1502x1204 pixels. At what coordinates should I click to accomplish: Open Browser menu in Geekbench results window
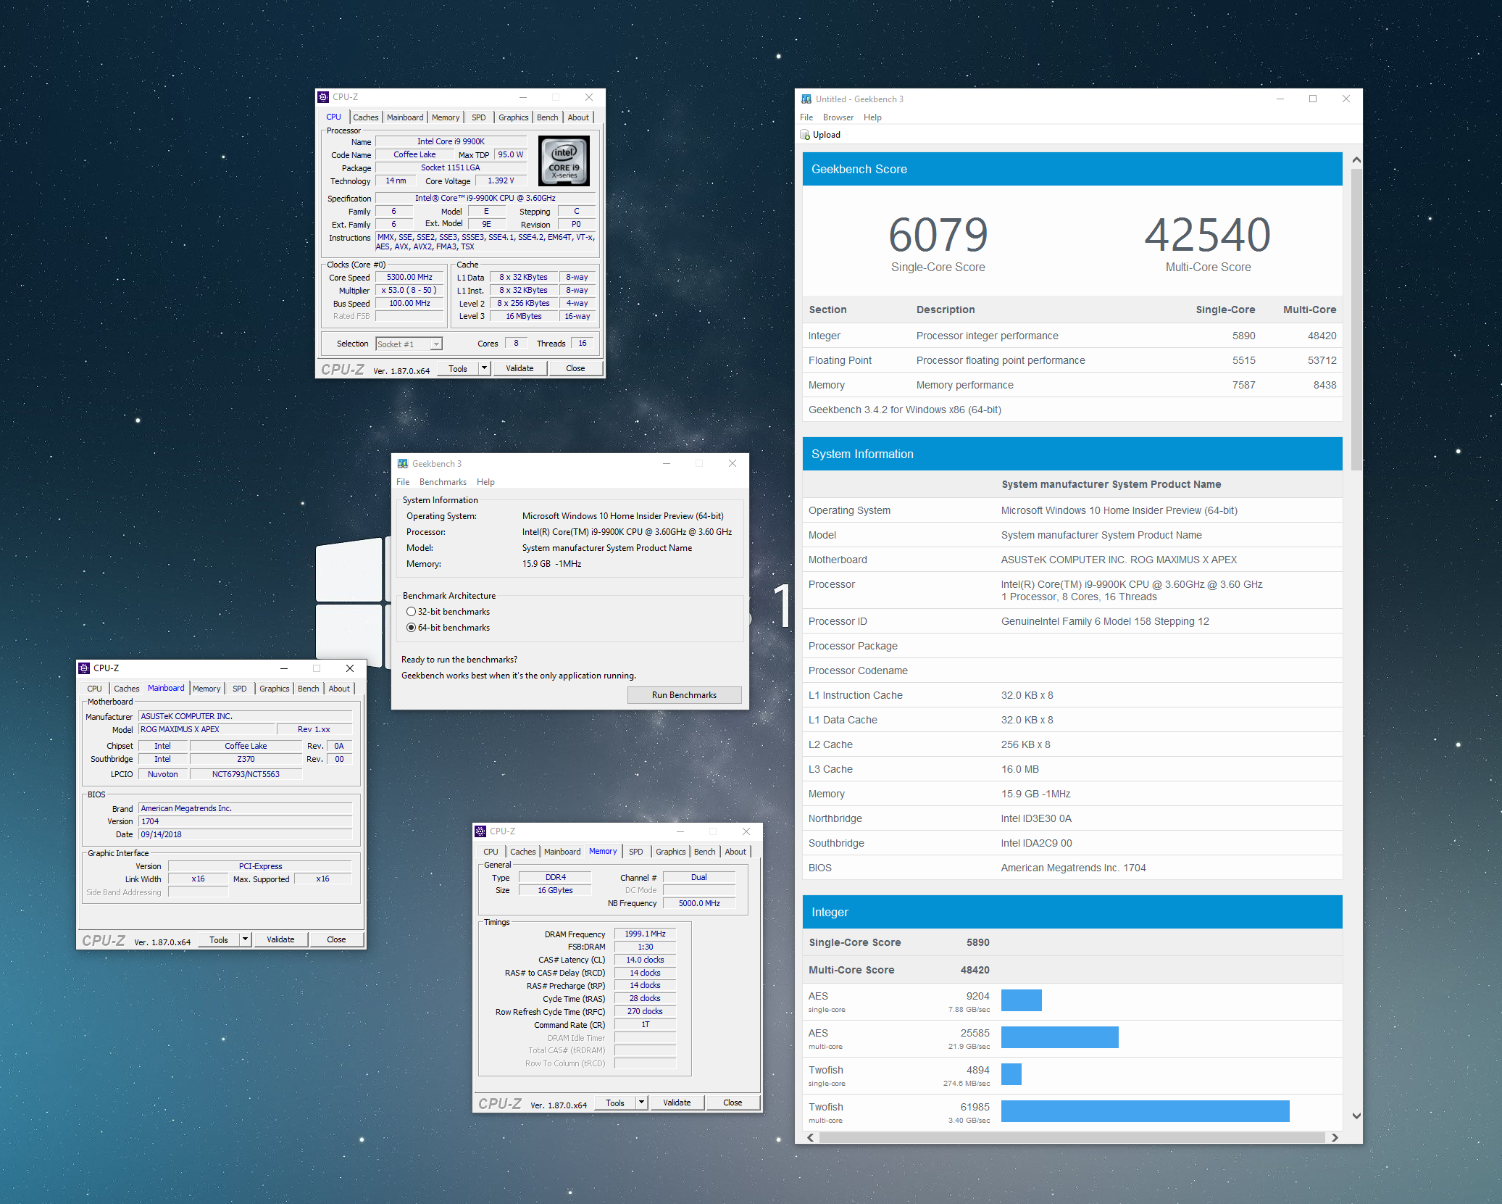coord(838,117)
